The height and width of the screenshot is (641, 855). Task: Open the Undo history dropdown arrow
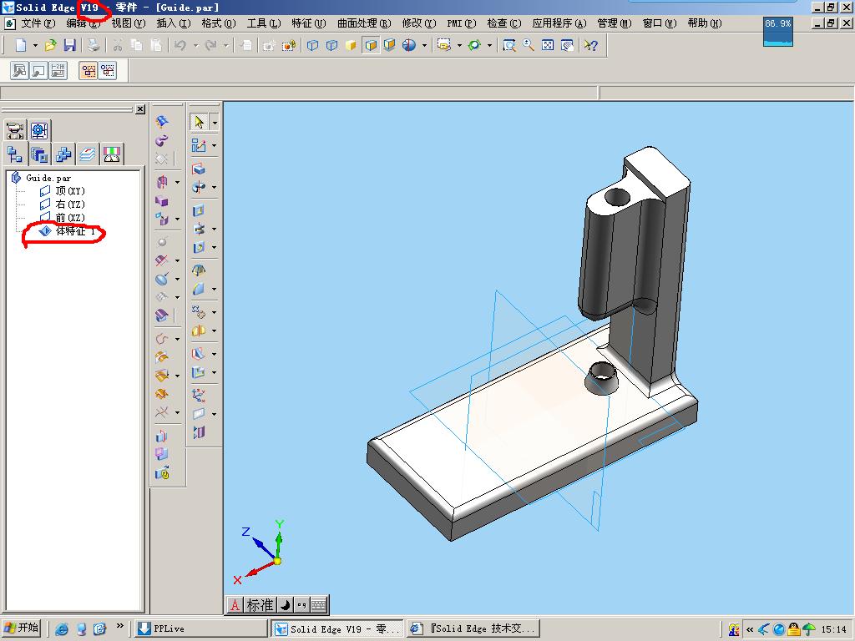(x=195, y=45)
